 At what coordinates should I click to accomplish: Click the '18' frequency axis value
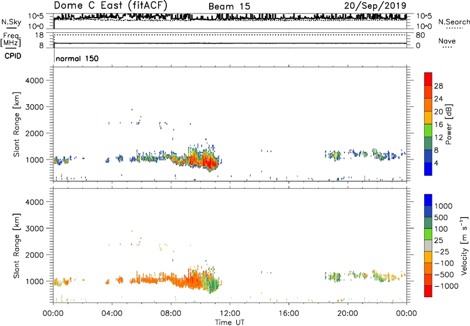click(x=39, y=35)
